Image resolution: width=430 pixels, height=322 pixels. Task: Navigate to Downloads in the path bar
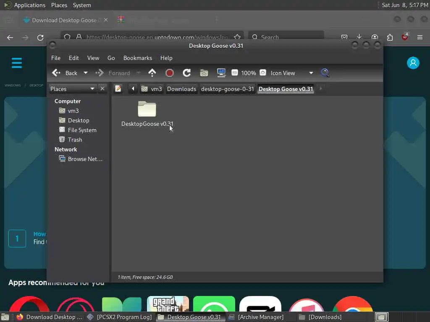[181, 89]
